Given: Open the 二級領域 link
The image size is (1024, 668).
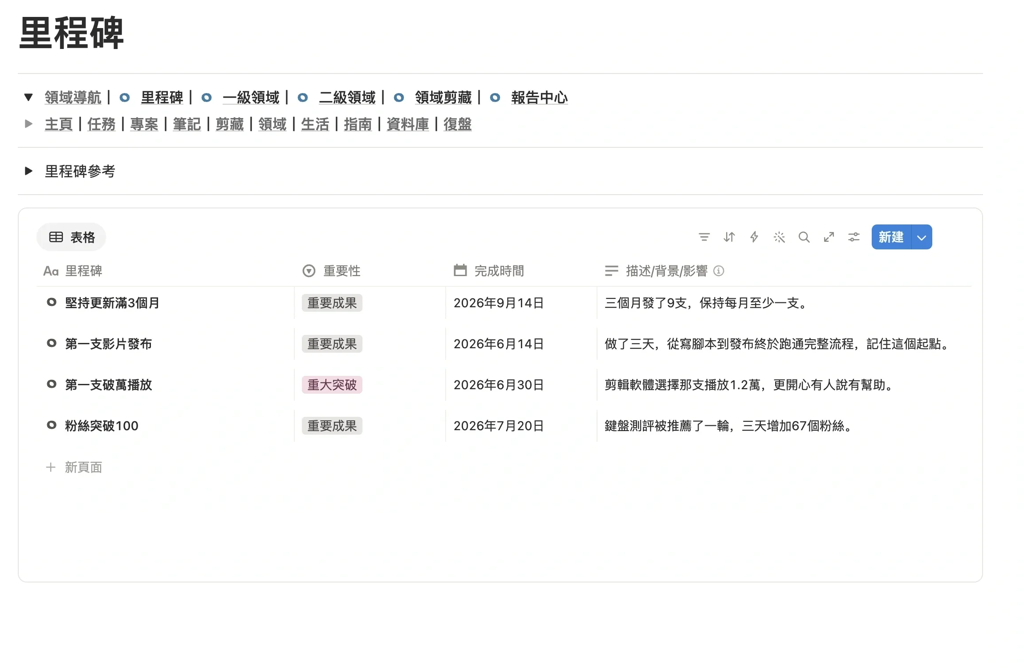Looking at the screenshot, I should click(x=347, y=98).
